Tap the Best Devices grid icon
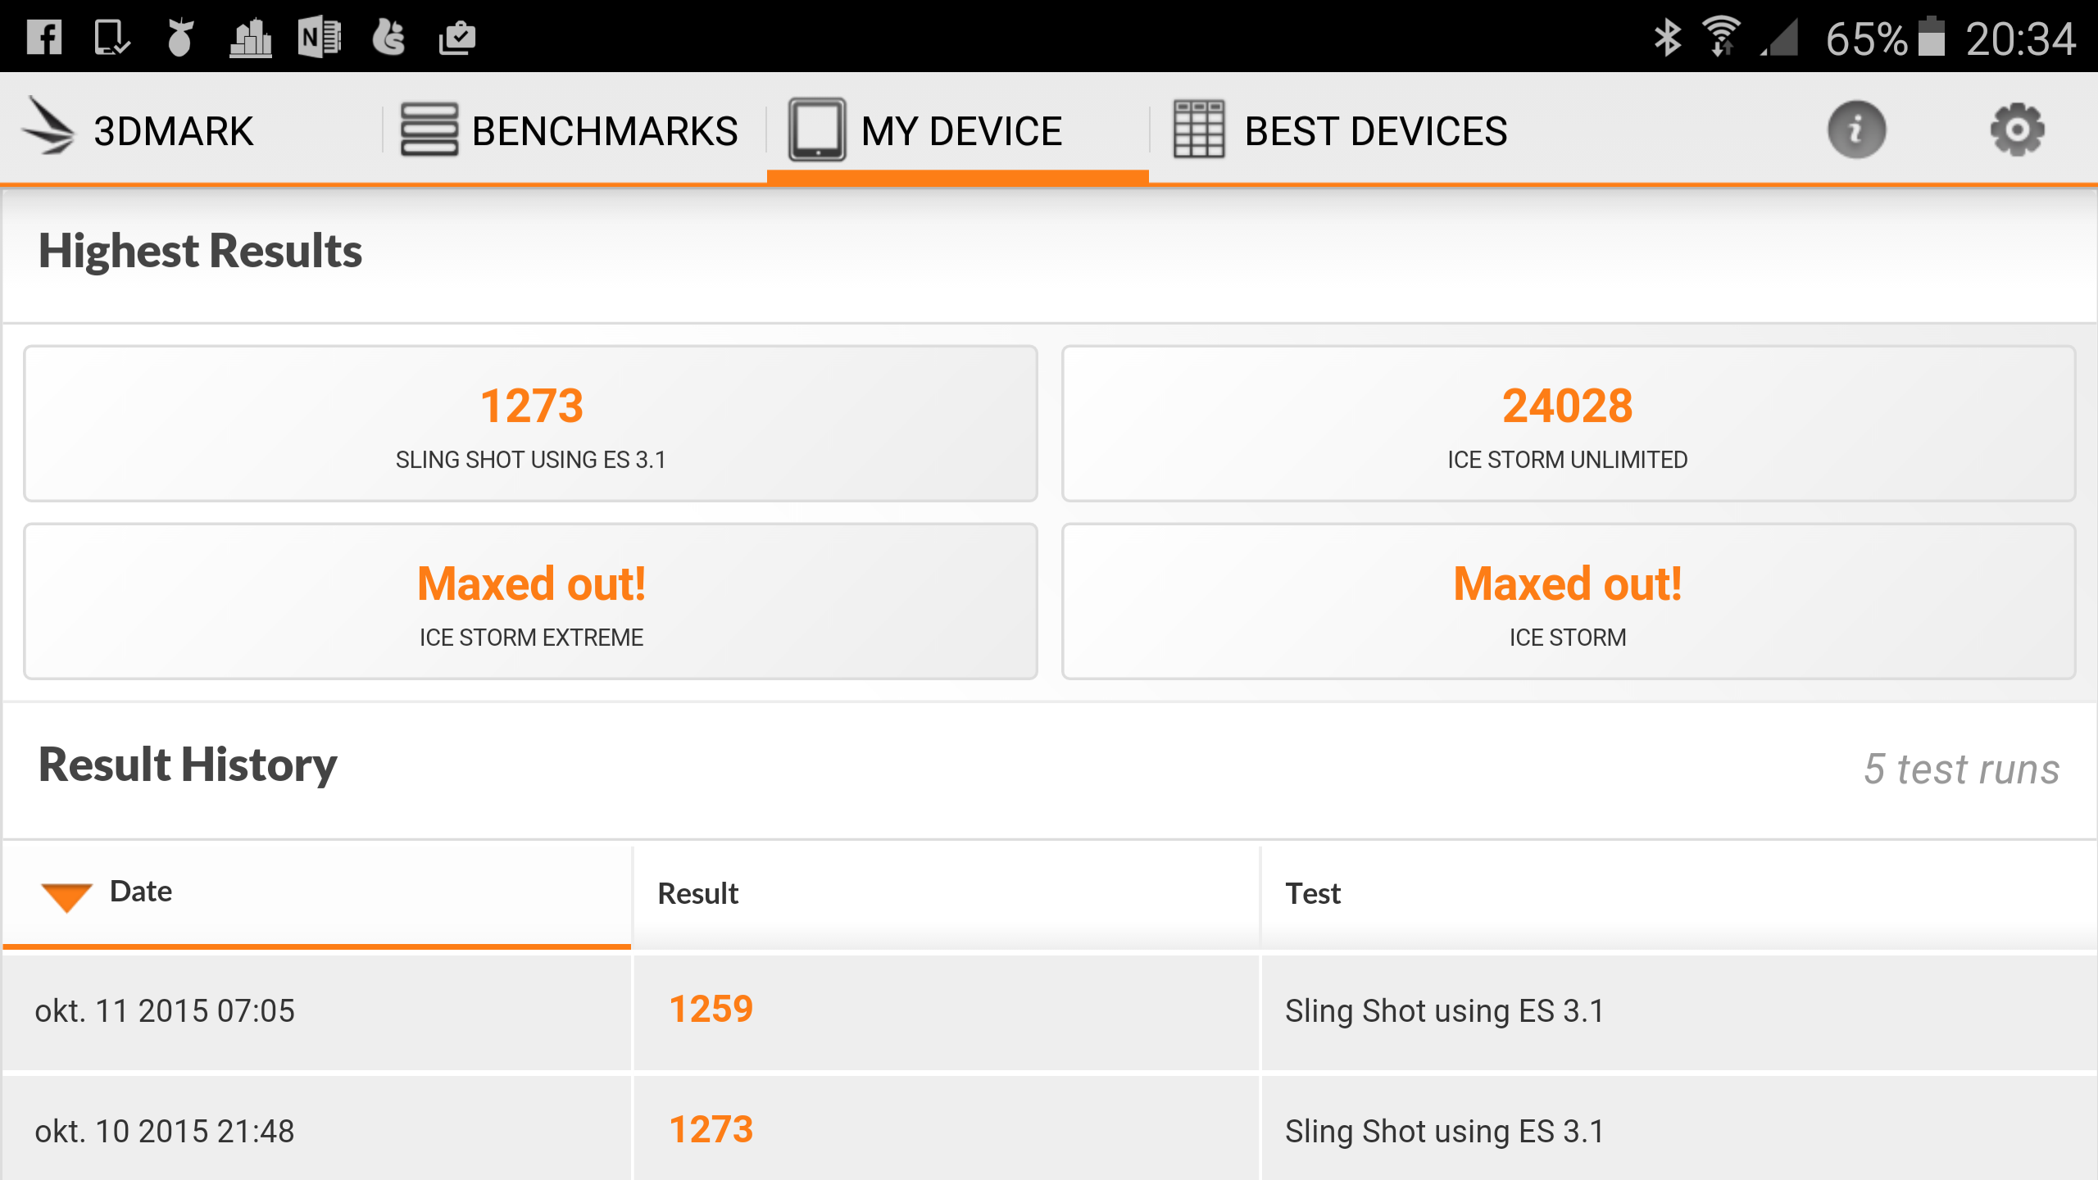 [1199, 129]
